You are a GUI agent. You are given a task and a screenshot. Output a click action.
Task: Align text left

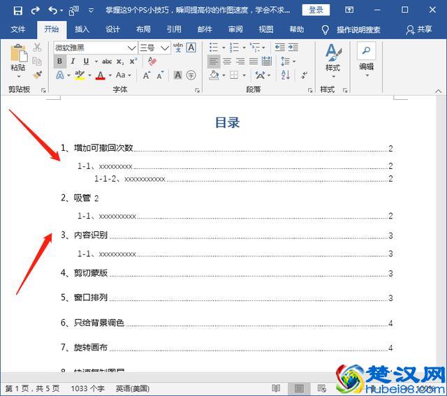(x=214, y=61)
